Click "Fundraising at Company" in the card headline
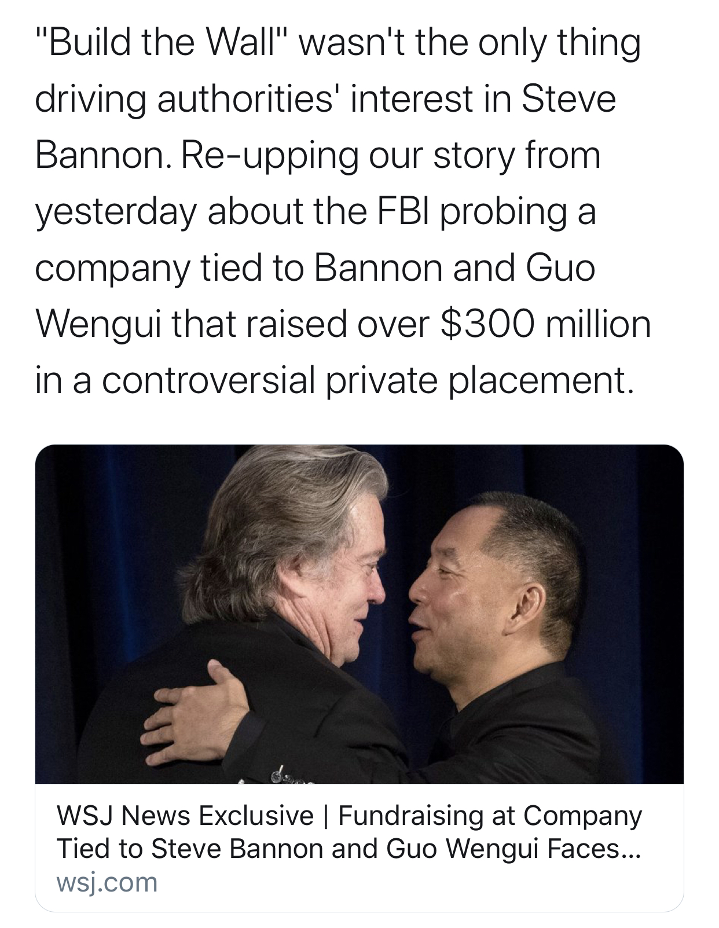 pos(490,816)
